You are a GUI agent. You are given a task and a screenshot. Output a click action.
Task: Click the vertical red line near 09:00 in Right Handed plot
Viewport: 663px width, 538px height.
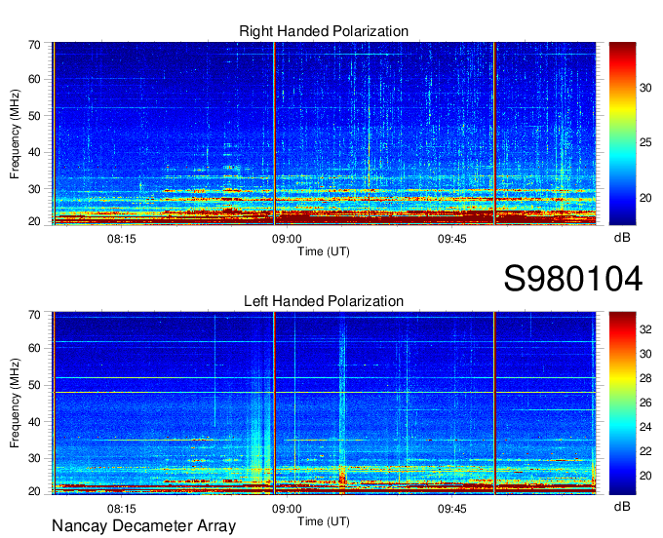point(274,134)
